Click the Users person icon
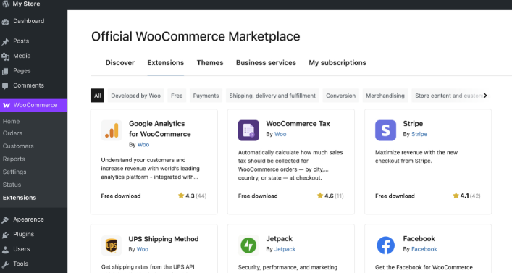 (5, 250)
